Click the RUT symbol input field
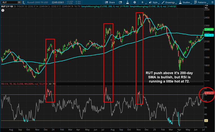The width and height of the screenshot is (215, 132). 11,2
